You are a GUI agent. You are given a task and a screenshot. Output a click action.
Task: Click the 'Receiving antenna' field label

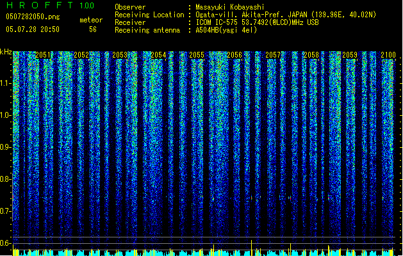pyautogui.click(x=147, y=30)
